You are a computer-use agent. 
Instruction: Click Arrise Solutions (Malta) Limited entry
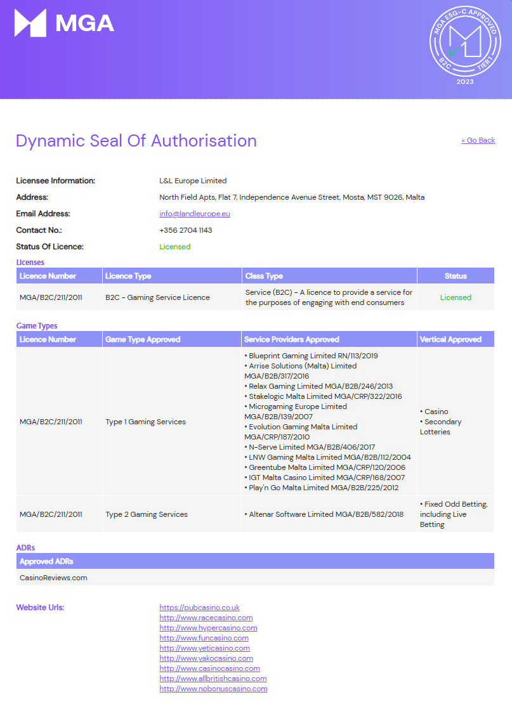(301, 371)
